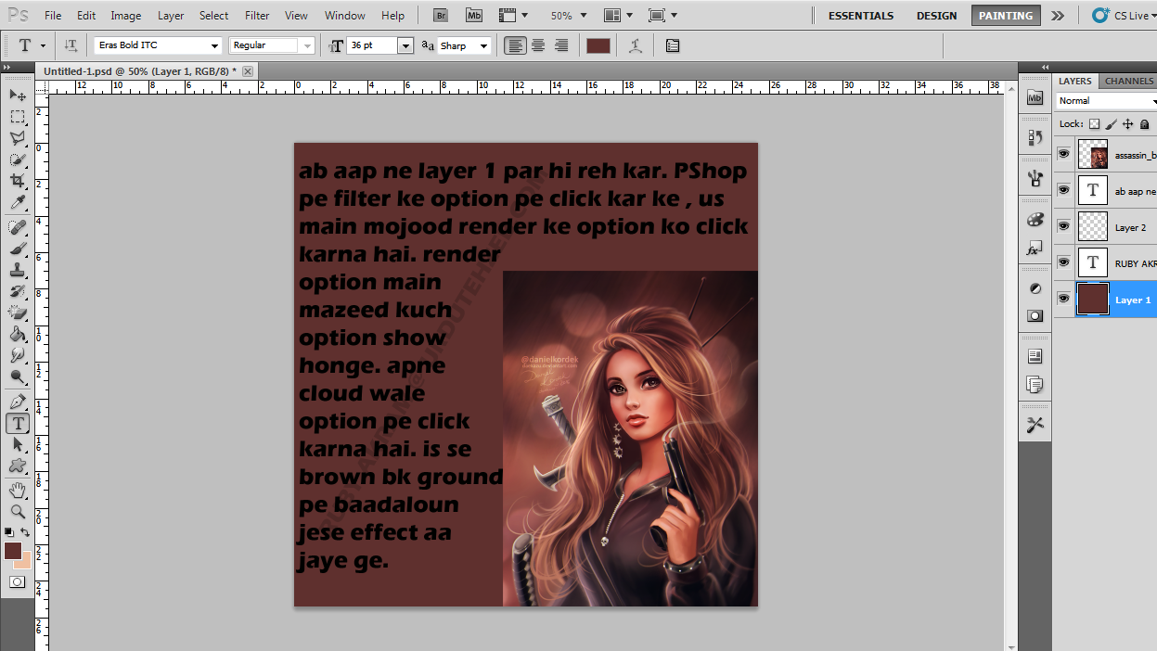Toggle text orientation icon

(71, 45)
